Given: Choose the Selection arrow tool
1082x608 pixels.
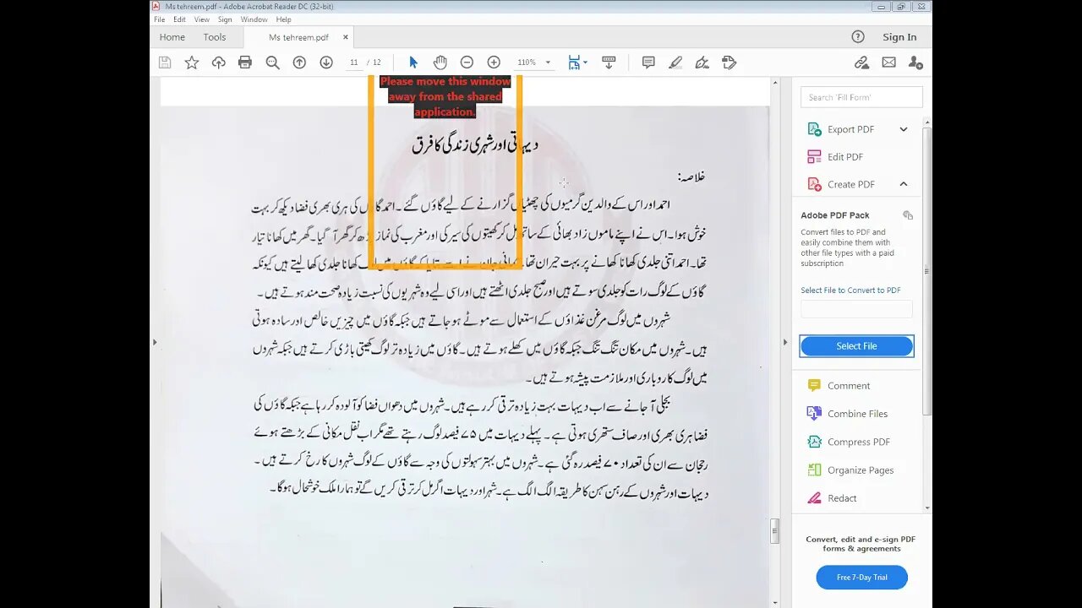Looking at the screenshot, I should pyautogui.click(x=413, y=62).
